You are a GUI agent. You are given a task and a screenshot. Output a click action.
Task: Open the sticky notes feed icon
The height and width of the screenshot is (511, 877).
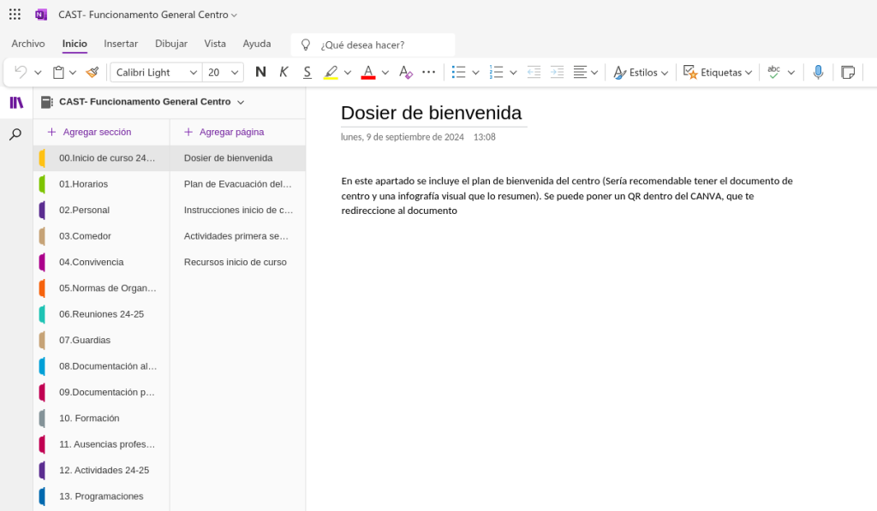pyautogui.click(x=848, y=73)
